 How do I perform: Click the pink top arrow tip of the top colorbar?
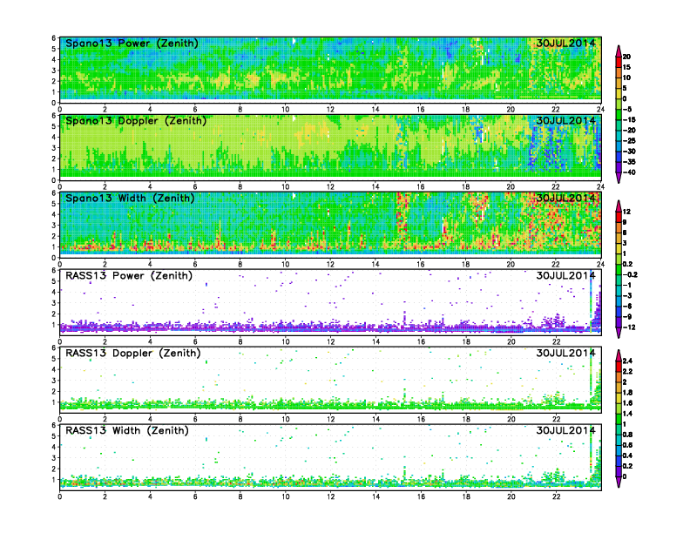point(619,51)
